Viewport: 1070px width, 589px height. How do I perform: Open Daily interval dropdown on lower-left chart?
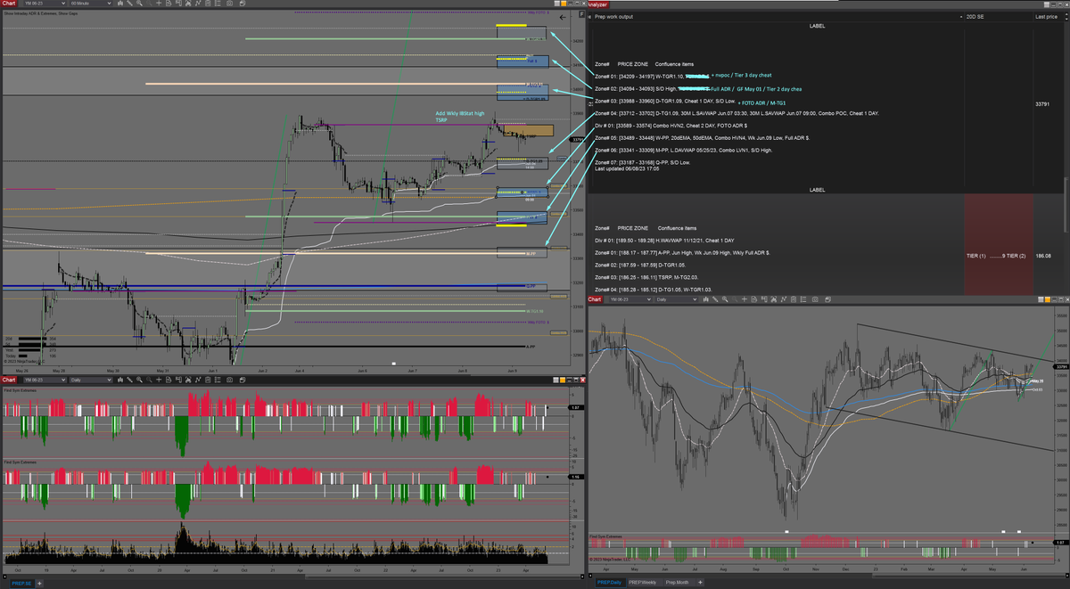coord(91,380)
